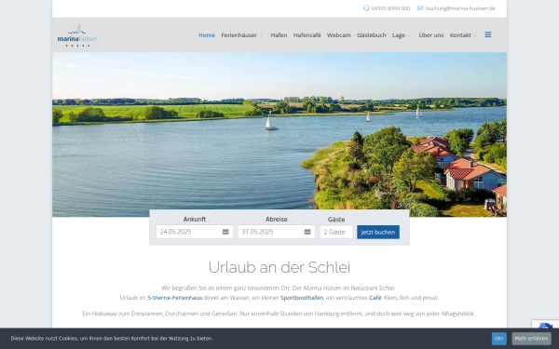The height and width of the screenshot is (349, 559).
Task: Click the Ankunft label
Action: [195, 220]
